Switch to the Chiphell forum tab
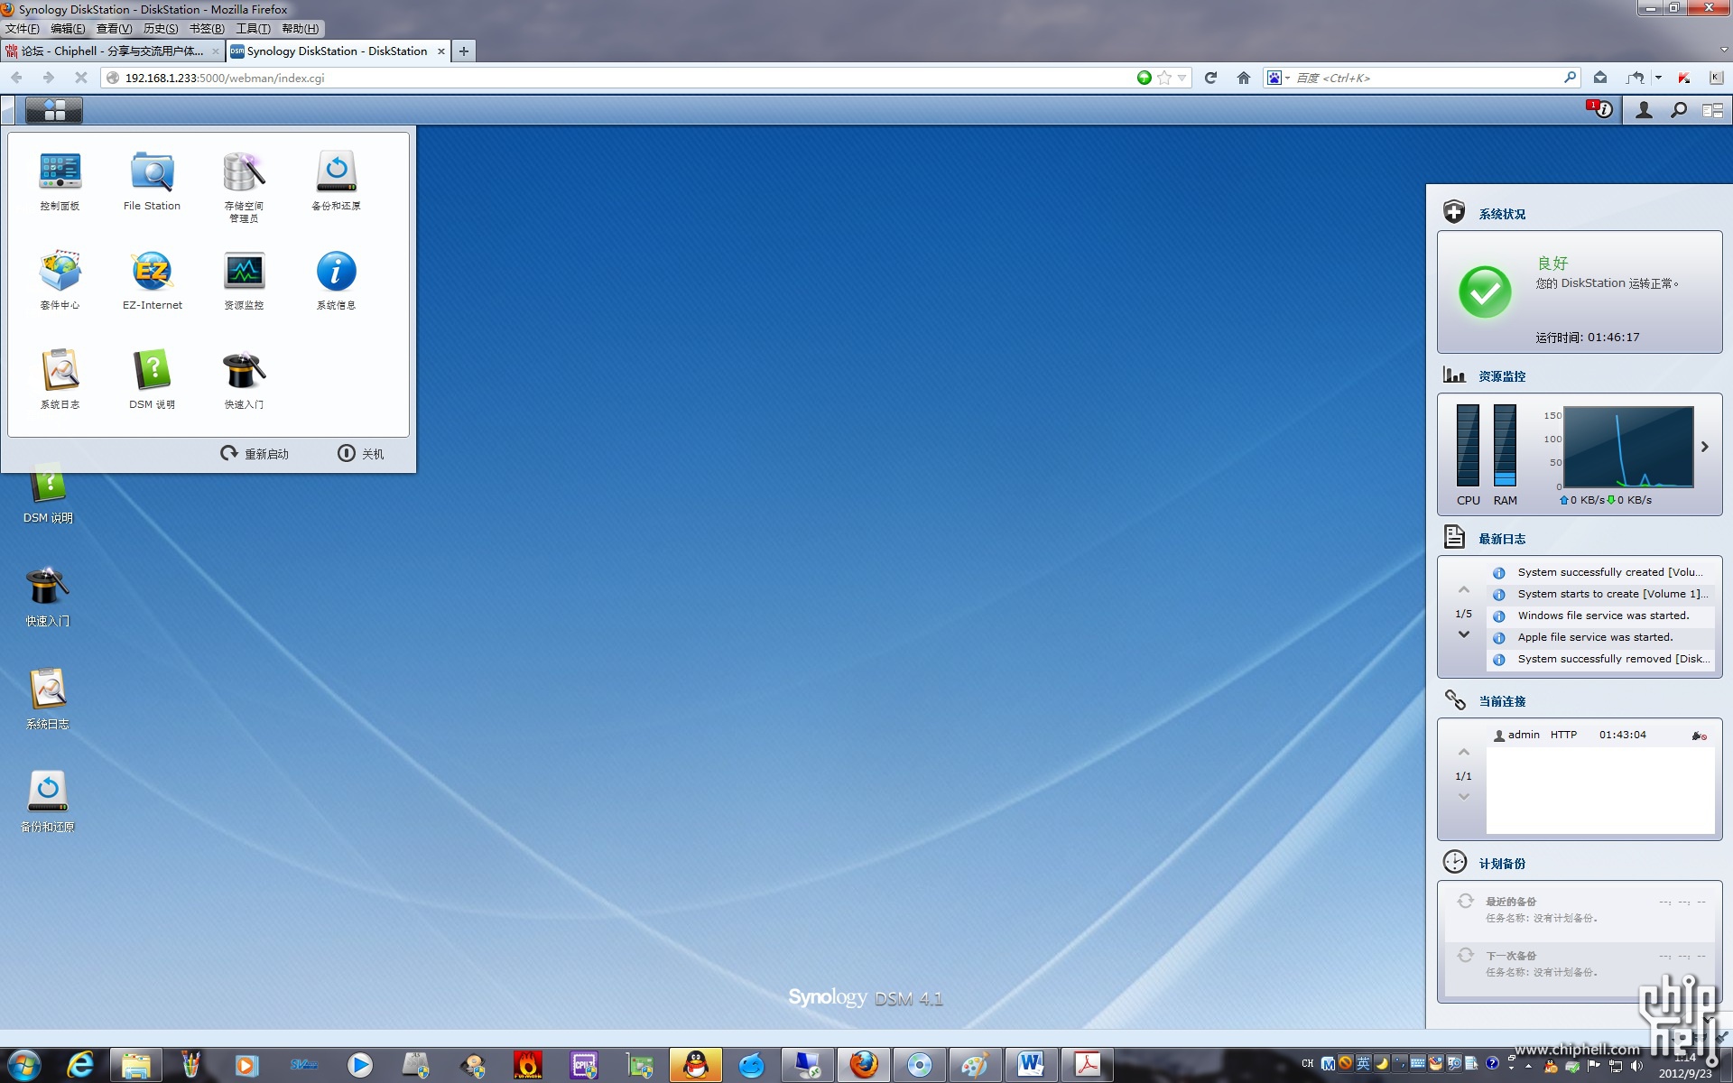Screen dimensions: 1733x1083 tap(112, 51)
